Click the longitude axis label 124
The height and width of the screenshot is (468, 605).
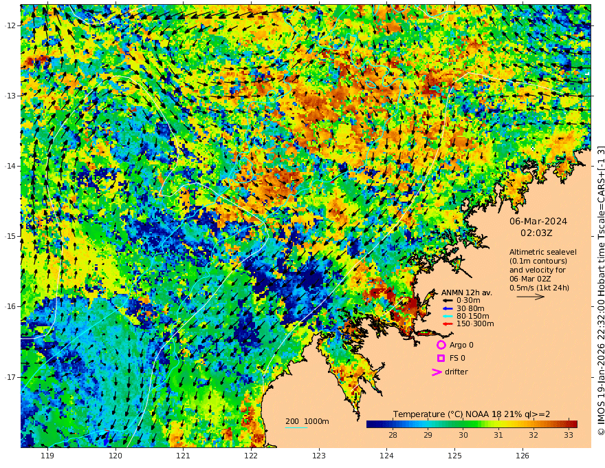386,456
